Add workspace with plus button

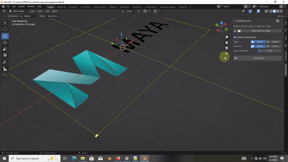tap(190, 7)
